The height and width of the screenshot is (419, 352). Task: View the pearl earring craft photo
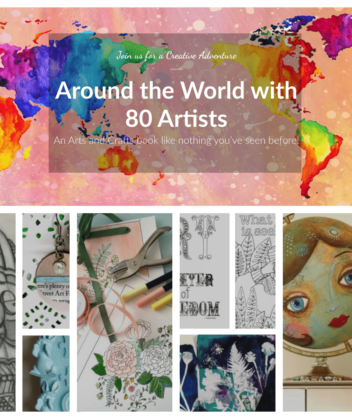click(46, 271)
